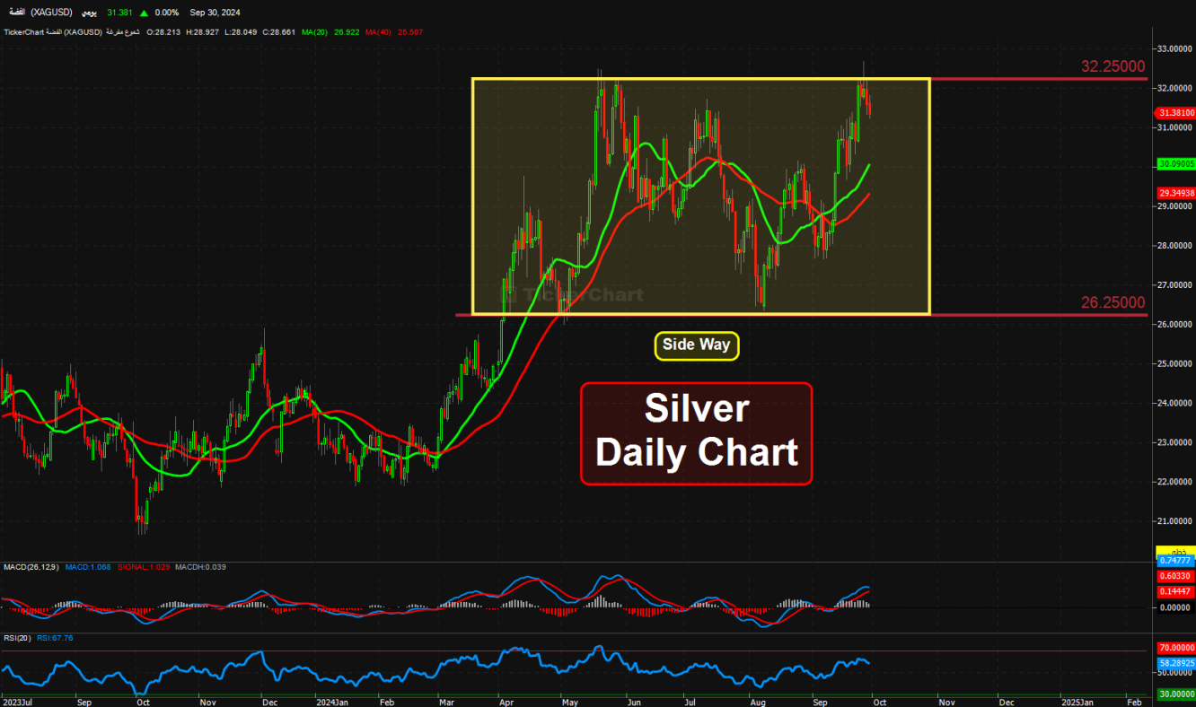The image size is (1196, 707).
Task: Click the blue 58.28925 RSI axis tag
Action: pos(1174,663)
